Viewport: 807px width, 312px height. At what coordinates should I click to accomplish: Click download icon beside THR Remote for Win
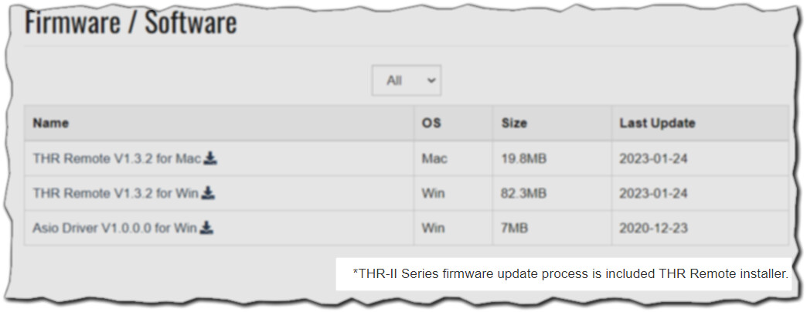coord(208,193)
